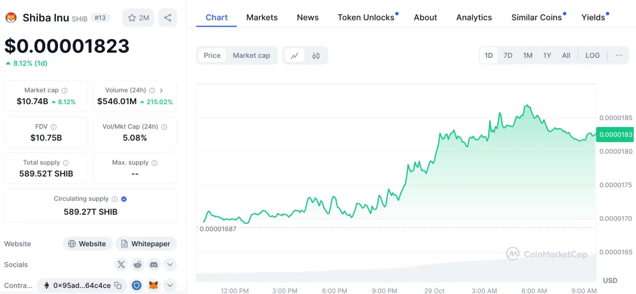This screenshot has height=294, width=636.
Task: Copy the contract address
Action: (118, 286)
